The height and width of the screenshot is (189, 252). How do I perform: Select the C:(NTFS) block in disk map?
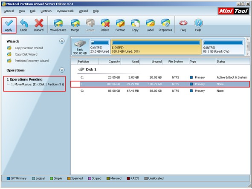coord(100,47)
